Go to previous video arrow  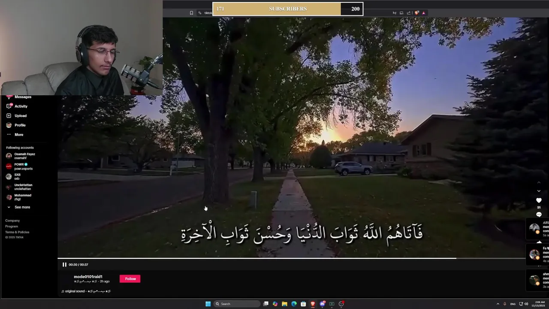[539, 182]
